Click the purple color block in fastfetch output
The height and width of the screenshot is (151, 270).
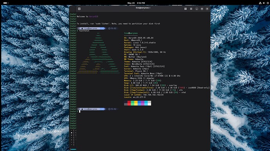[142, 103]
